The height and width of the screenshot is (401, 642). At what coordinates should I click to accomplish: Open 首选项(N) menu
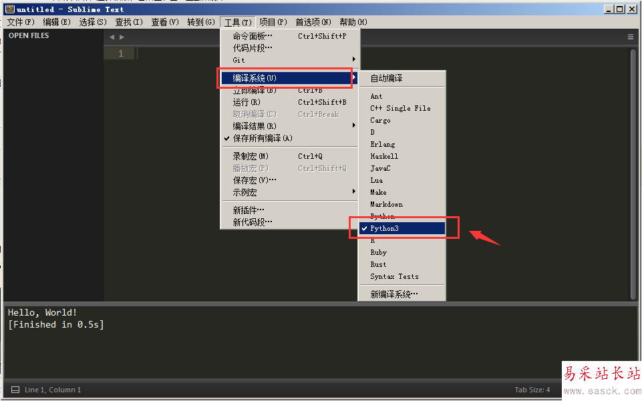click(313, 22)
